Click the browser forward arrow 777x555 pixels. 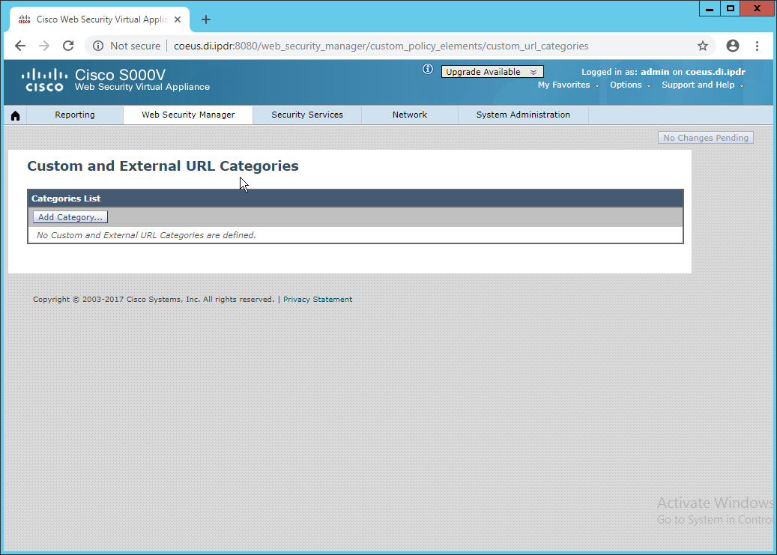click(x=44, y=46)
